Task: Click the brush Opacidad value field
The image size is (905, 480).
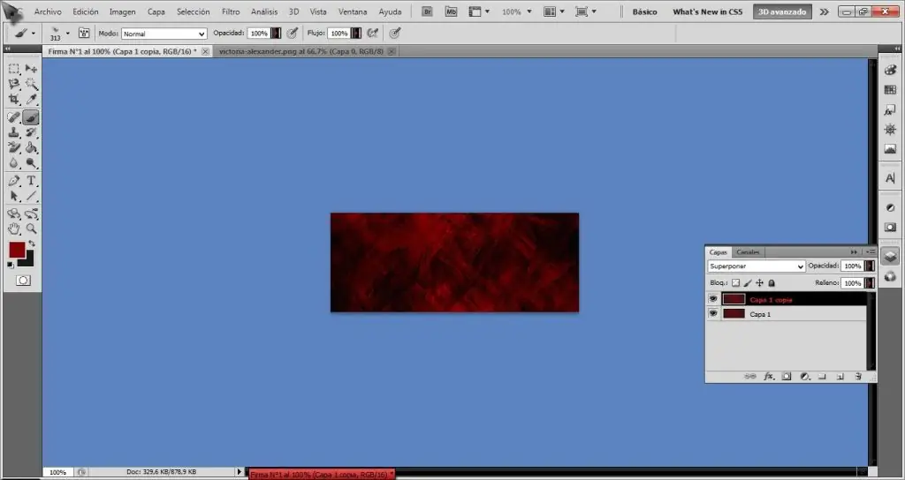Action: 259,34
